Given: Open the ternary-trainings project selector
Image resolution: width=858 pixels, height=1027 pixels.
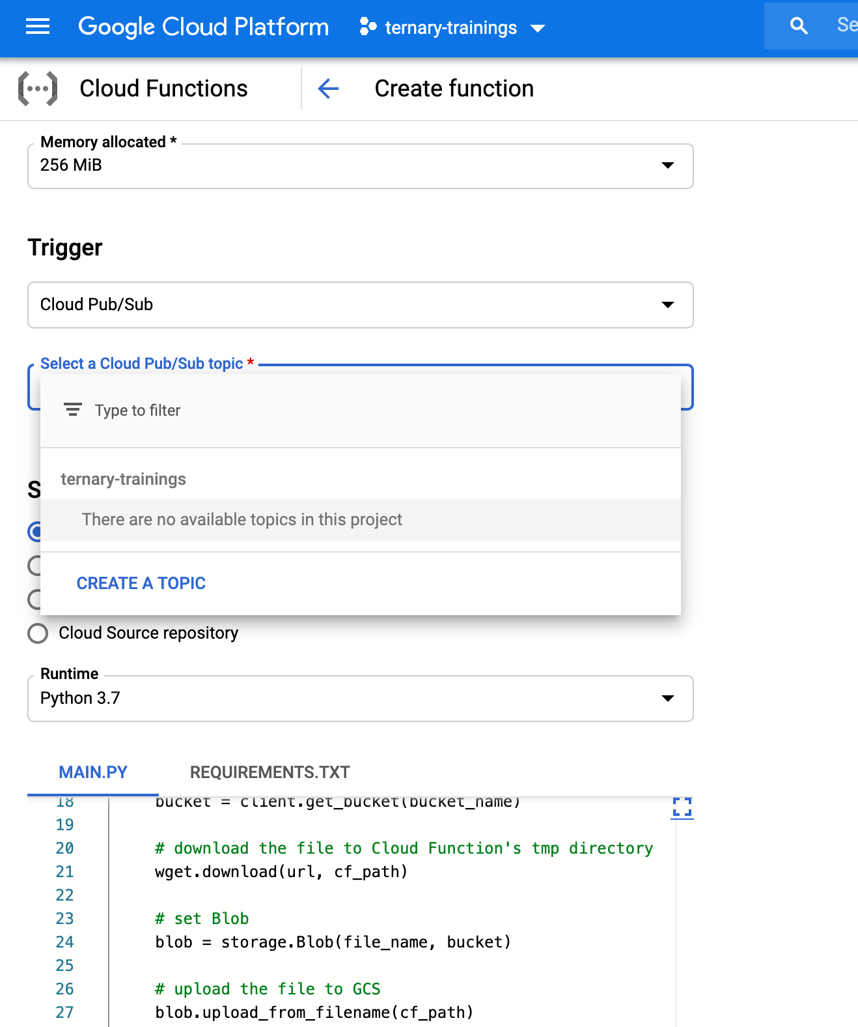Looking at the screenshot, I should coord(453,27).
